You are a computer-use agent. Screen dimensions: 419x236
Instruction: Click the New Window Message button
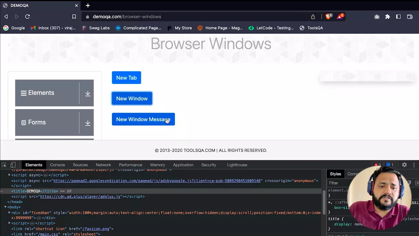tap(143, 119)
